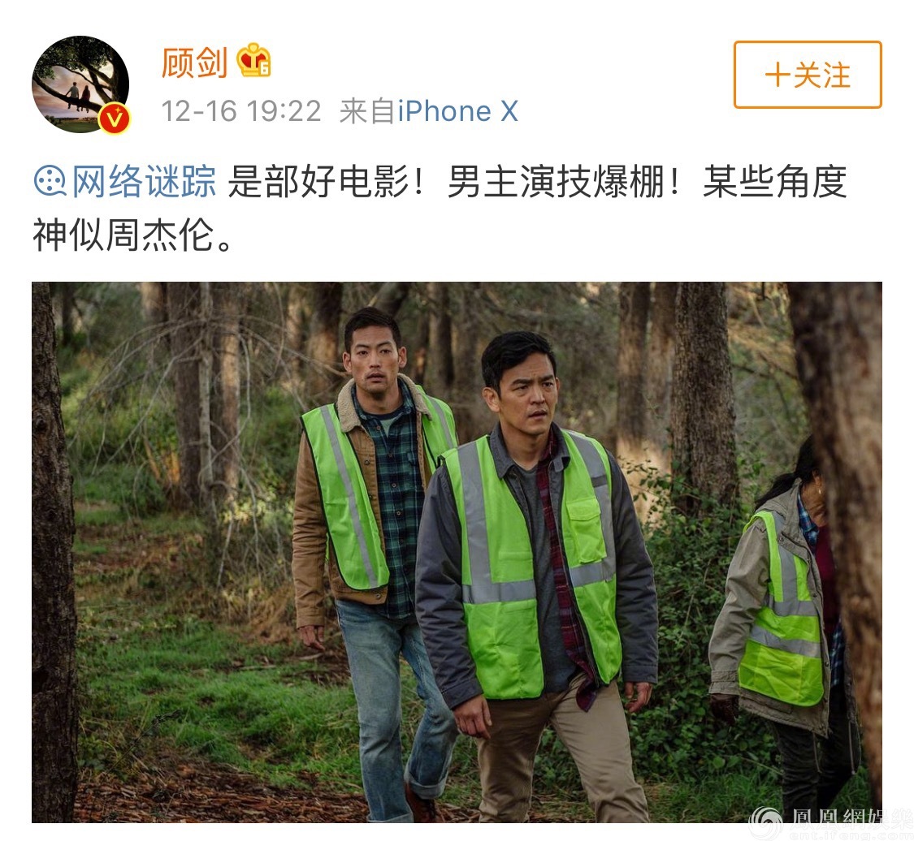
Task: Tap the post text 是部好电影
Action: tap(318, 181)
